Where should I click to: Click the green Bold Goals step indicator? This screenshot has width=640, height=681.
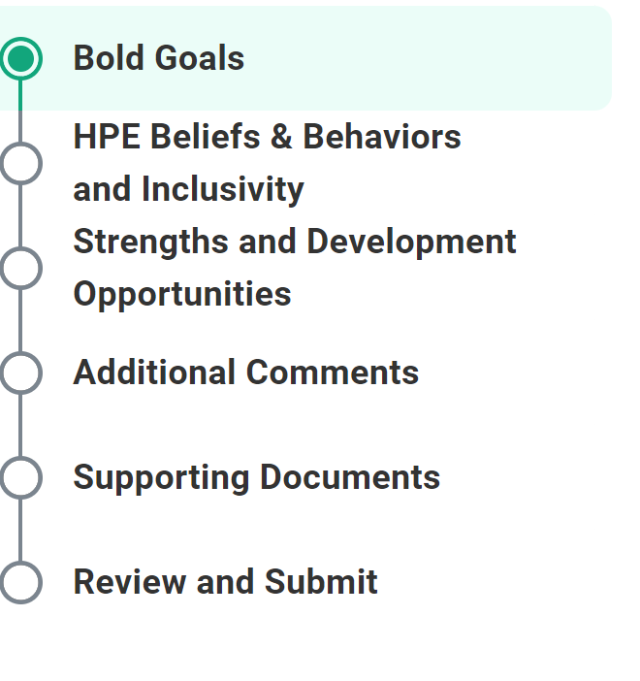[20, 58]
